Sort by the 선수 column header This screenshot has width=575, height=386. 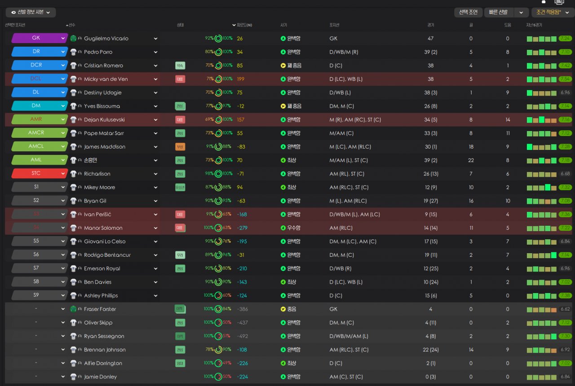[x=72, y=25]
